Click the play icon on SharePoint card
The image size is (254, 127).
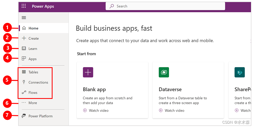coord(236,110)
